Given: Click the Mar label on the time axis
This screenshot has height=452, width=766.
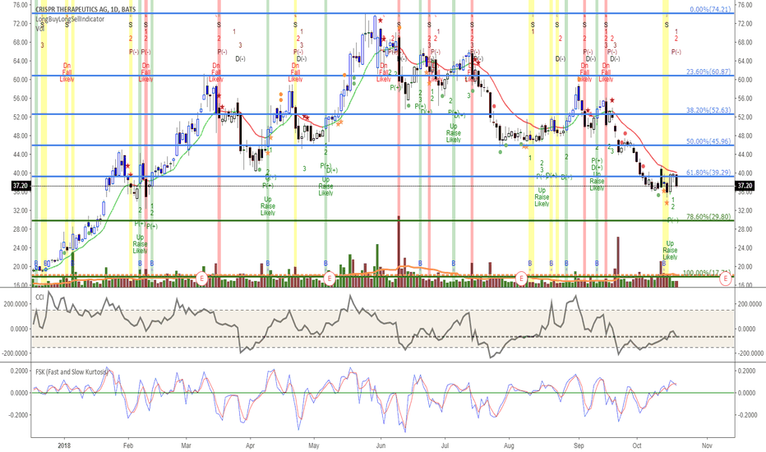Looking at the screenshot, I should coord(186,445).
